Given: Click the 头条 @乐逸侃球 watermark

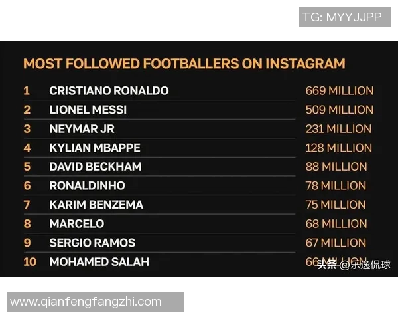Looking at the screenshot, I should point(354,265).
